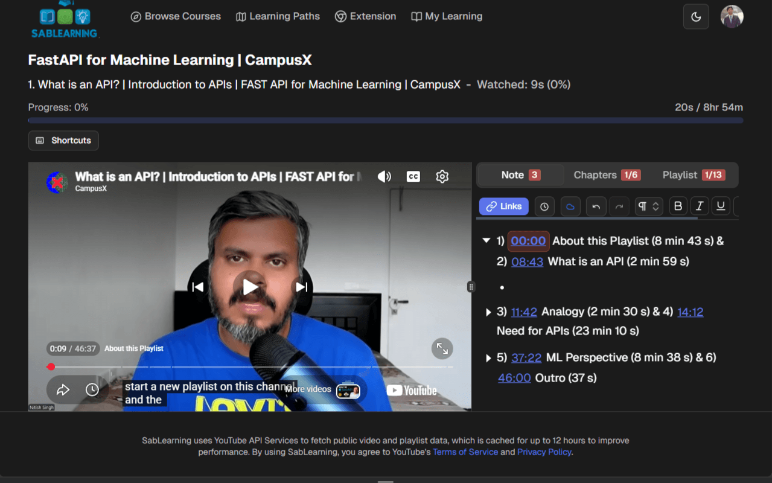Open the Links button in note toolbar

click(x=503, y=206)
